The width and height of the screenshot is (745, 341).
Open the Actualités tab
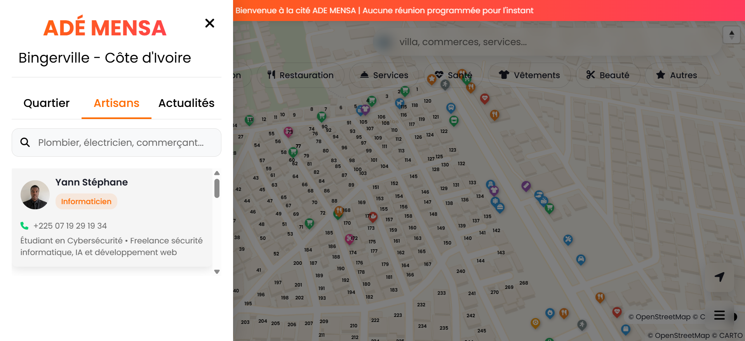pos(186,103)
